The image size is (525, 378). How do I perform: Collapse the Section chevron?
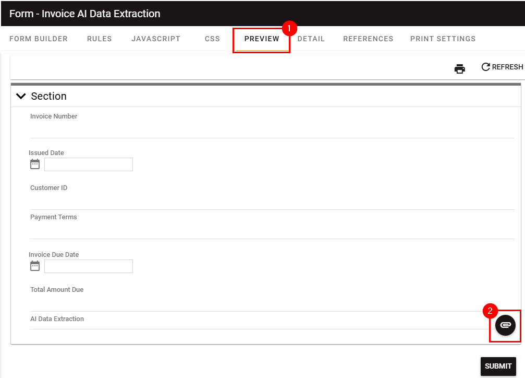click(x=21, y=96)
